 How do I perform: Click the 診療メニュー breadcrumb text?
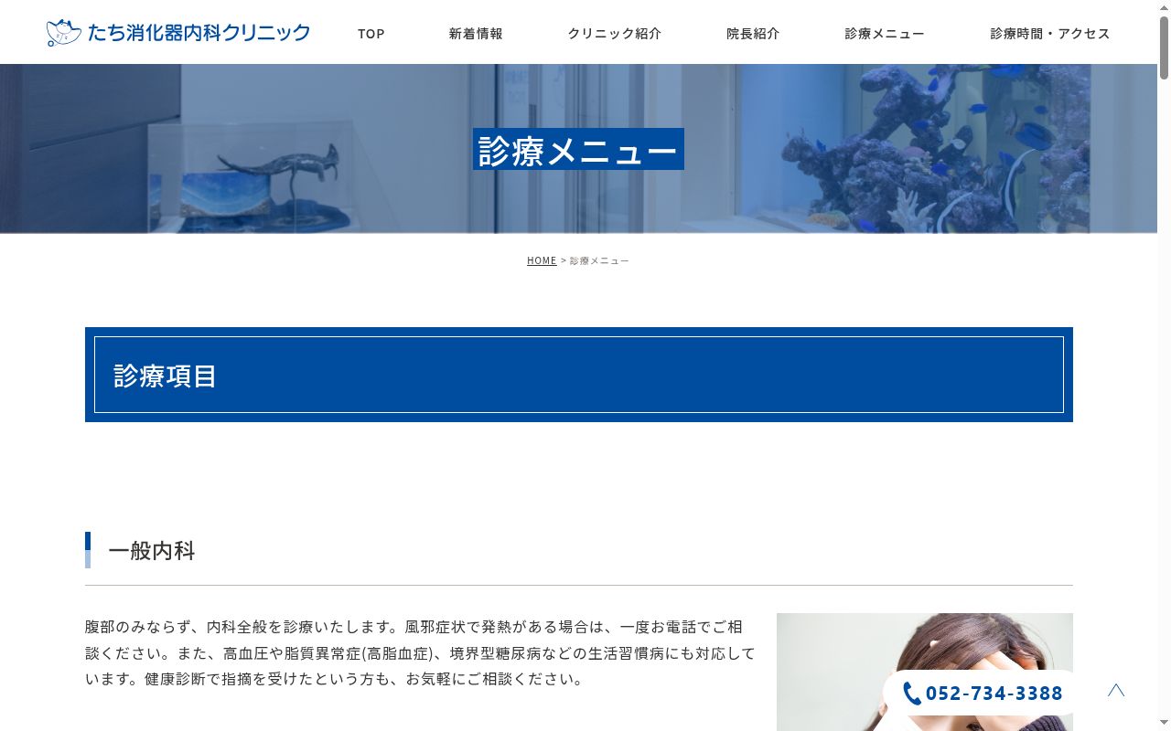click(x=599, y=260)
